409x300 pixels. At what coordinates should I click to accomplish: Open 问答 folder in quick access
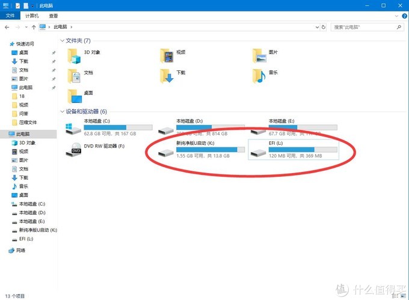point(20,114)
